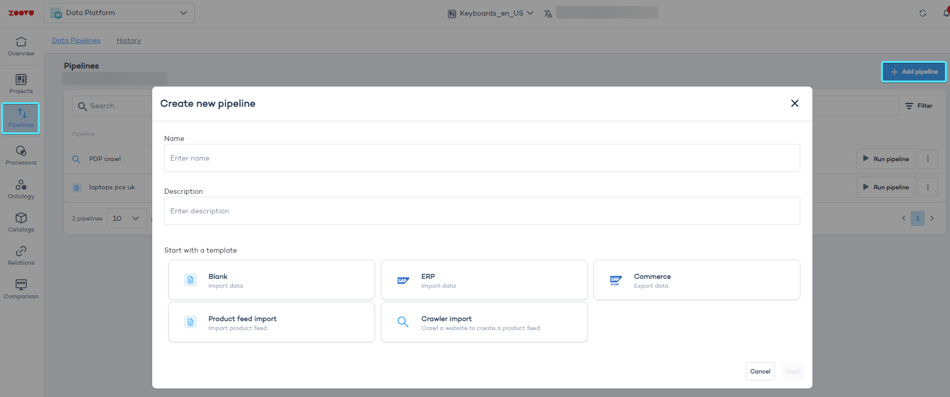Image resolution: width=950 pixels, height=397 pixels.
Task: Click the pipeline Name input field
Action: pyautogui.click(x=482, y=158)
